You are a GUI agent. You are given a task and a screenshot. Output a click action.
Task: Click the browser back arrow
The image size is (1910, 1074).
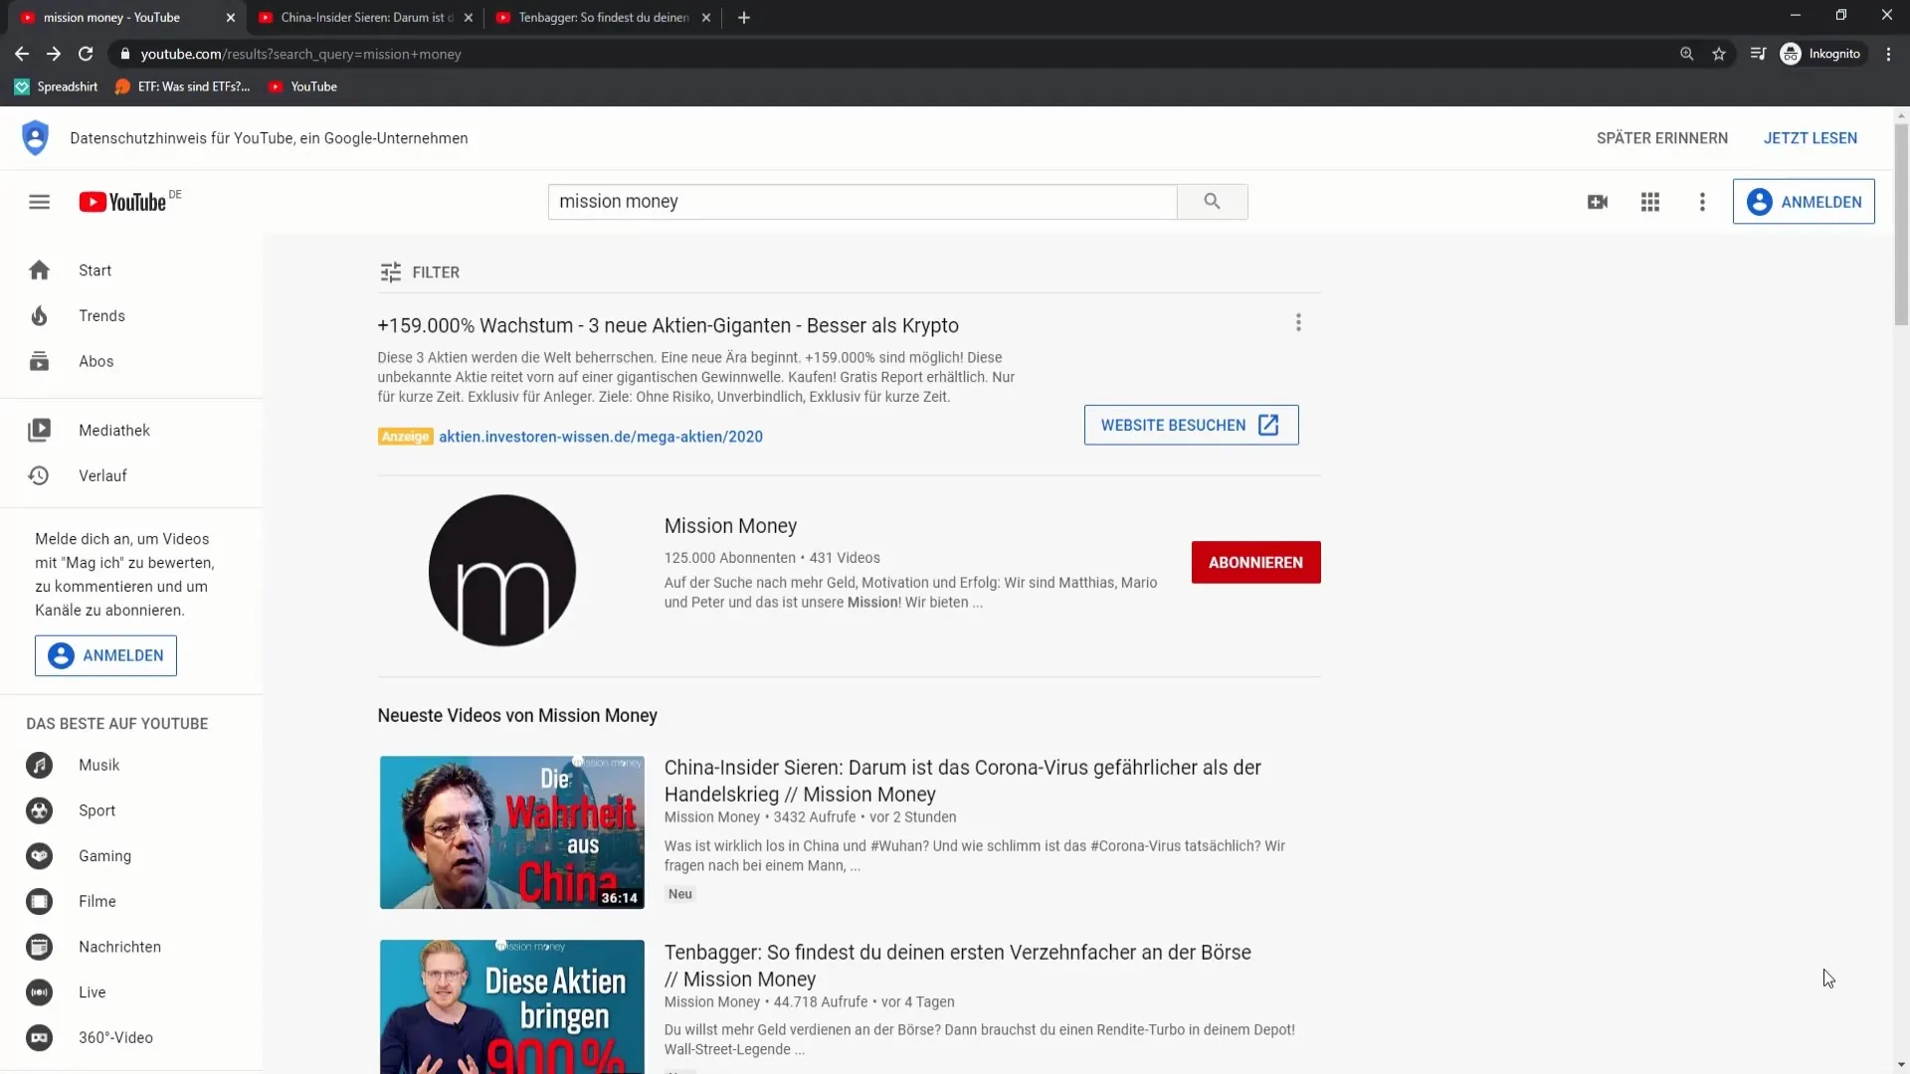click(x=22, y=54)
